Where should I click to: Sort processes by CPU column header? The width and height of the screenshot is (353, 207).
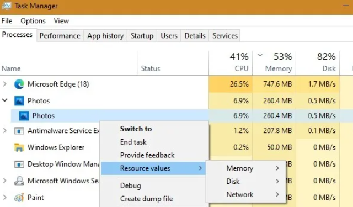pos(231,63)
